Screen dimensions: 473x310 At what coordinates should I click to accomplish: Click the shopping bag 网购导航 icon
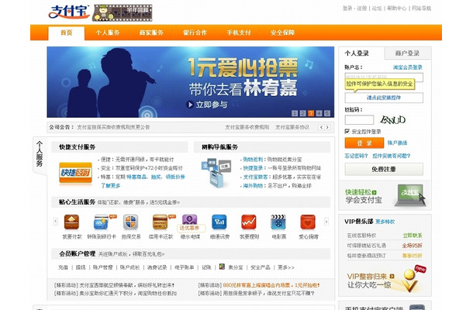(x=216, y=173)
